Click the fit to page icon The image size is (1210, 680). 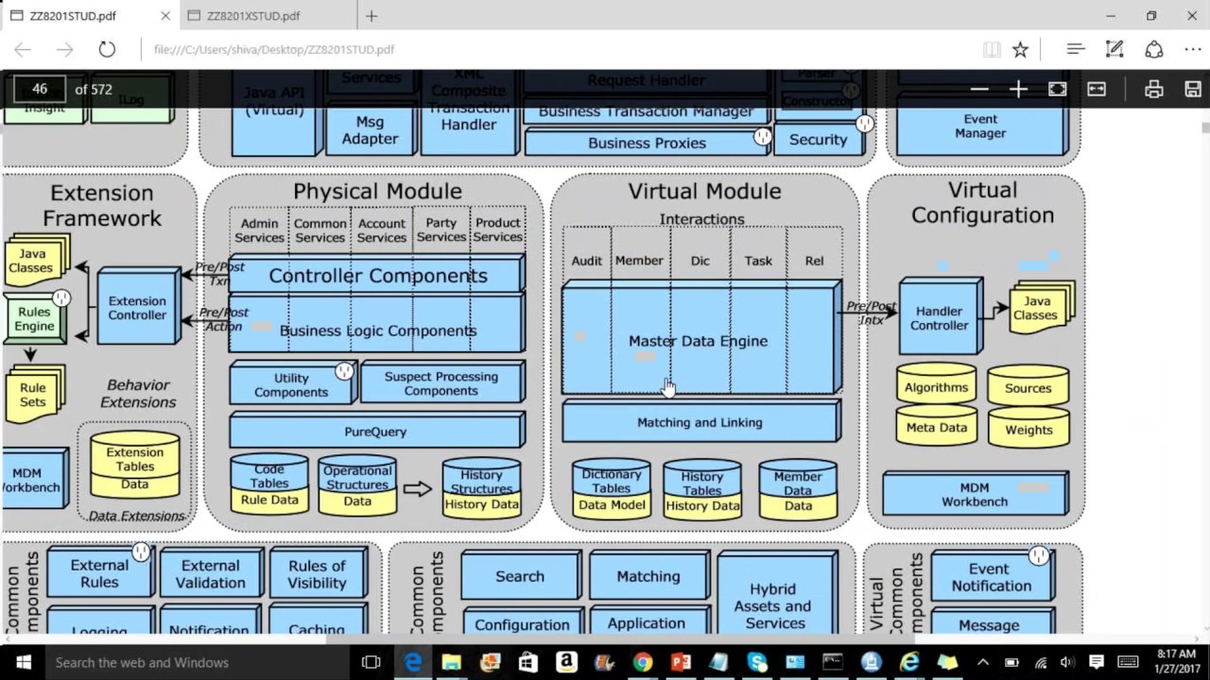coord(1058,89)
